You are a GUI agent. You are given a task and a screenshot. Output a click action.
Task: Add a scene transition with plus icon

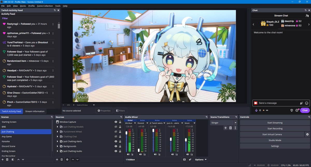[x=225, y=128]
